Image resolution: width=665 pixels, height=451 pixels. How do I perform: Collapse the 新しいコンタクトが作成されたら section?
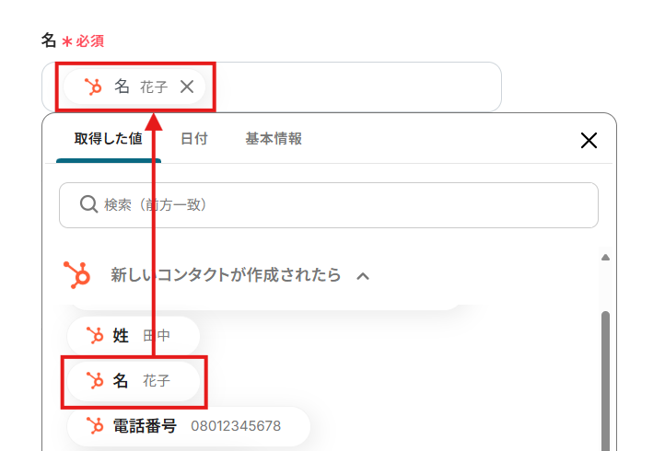363,276
